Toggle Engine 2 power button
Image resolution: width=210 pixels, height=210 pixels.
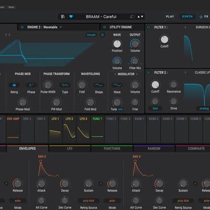(22, 27)
